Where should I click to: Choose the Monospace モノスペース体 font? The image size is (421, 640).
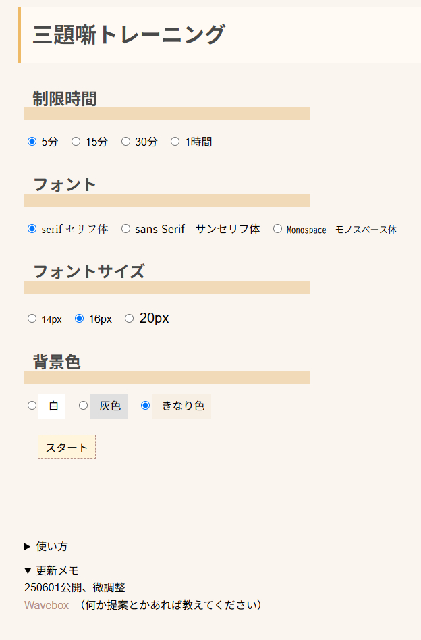pyautogui.click(x=277, y=229)
